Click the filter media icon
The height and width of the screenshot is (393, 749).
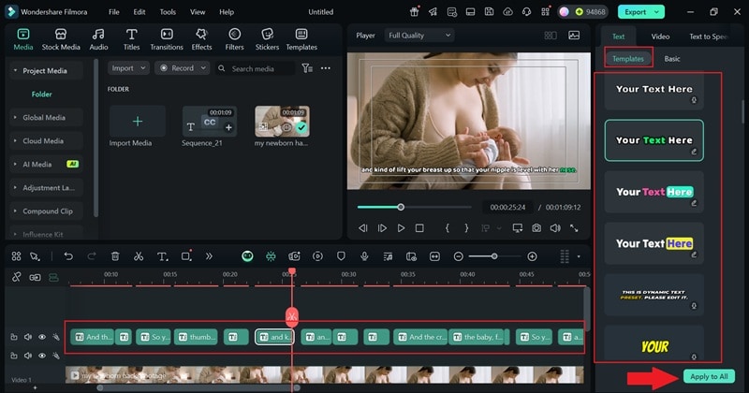click(x=307, y=68)
